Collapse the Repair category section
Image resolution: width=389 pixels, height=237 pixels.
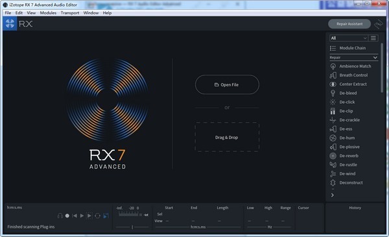(x=353, y=57)
